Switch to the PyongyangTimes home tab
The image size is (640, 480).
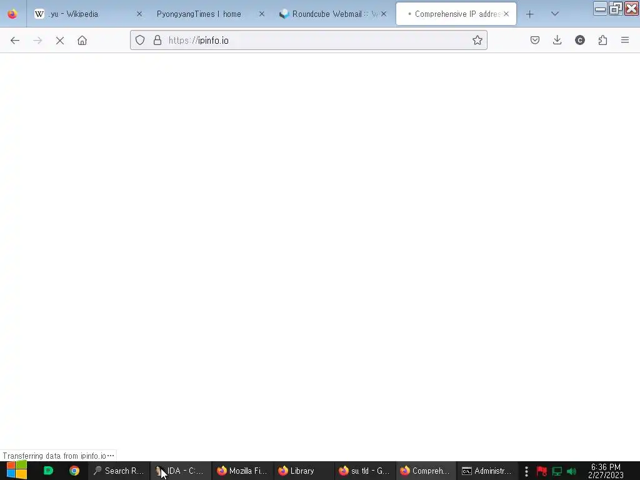[x=210, y=14]
